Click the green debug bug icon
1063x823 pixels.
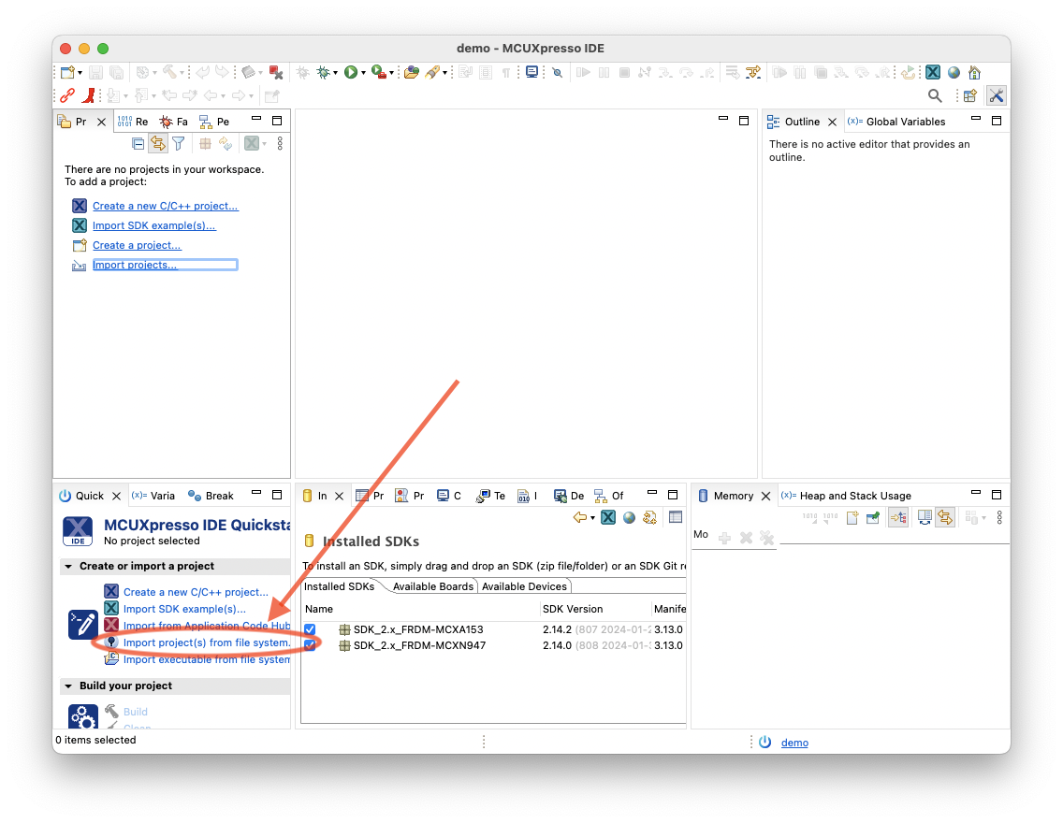tap(324, 72)
